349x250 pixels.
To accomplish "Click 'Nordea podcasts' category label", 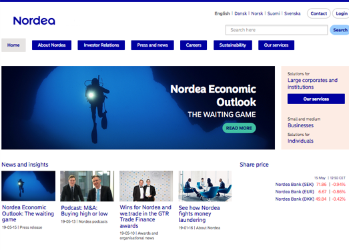I will (93, 221).
